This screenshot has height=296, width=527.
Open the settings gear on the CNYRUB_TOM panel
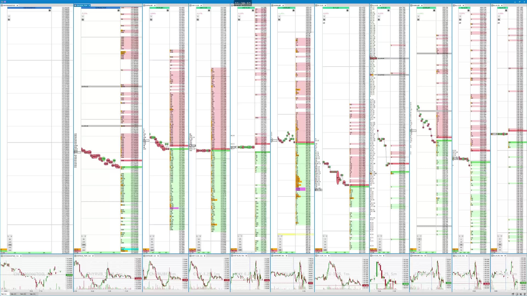pos(118,10)
